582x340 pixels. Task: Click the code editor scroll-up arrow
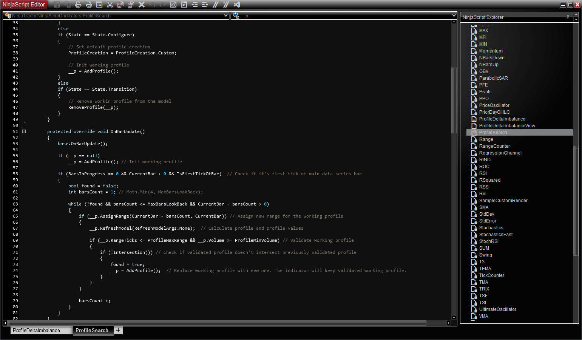(x=454, y=22)
